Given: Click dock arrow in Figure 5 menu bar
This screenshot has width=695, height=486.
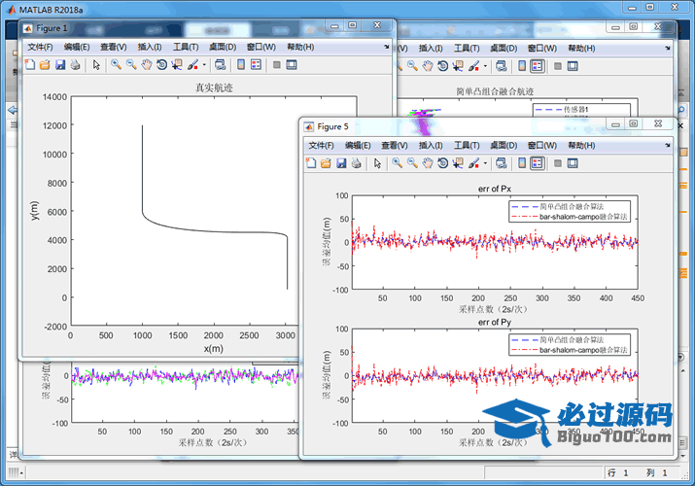Looking at the screenshot, I should click(x=668, y=145).
